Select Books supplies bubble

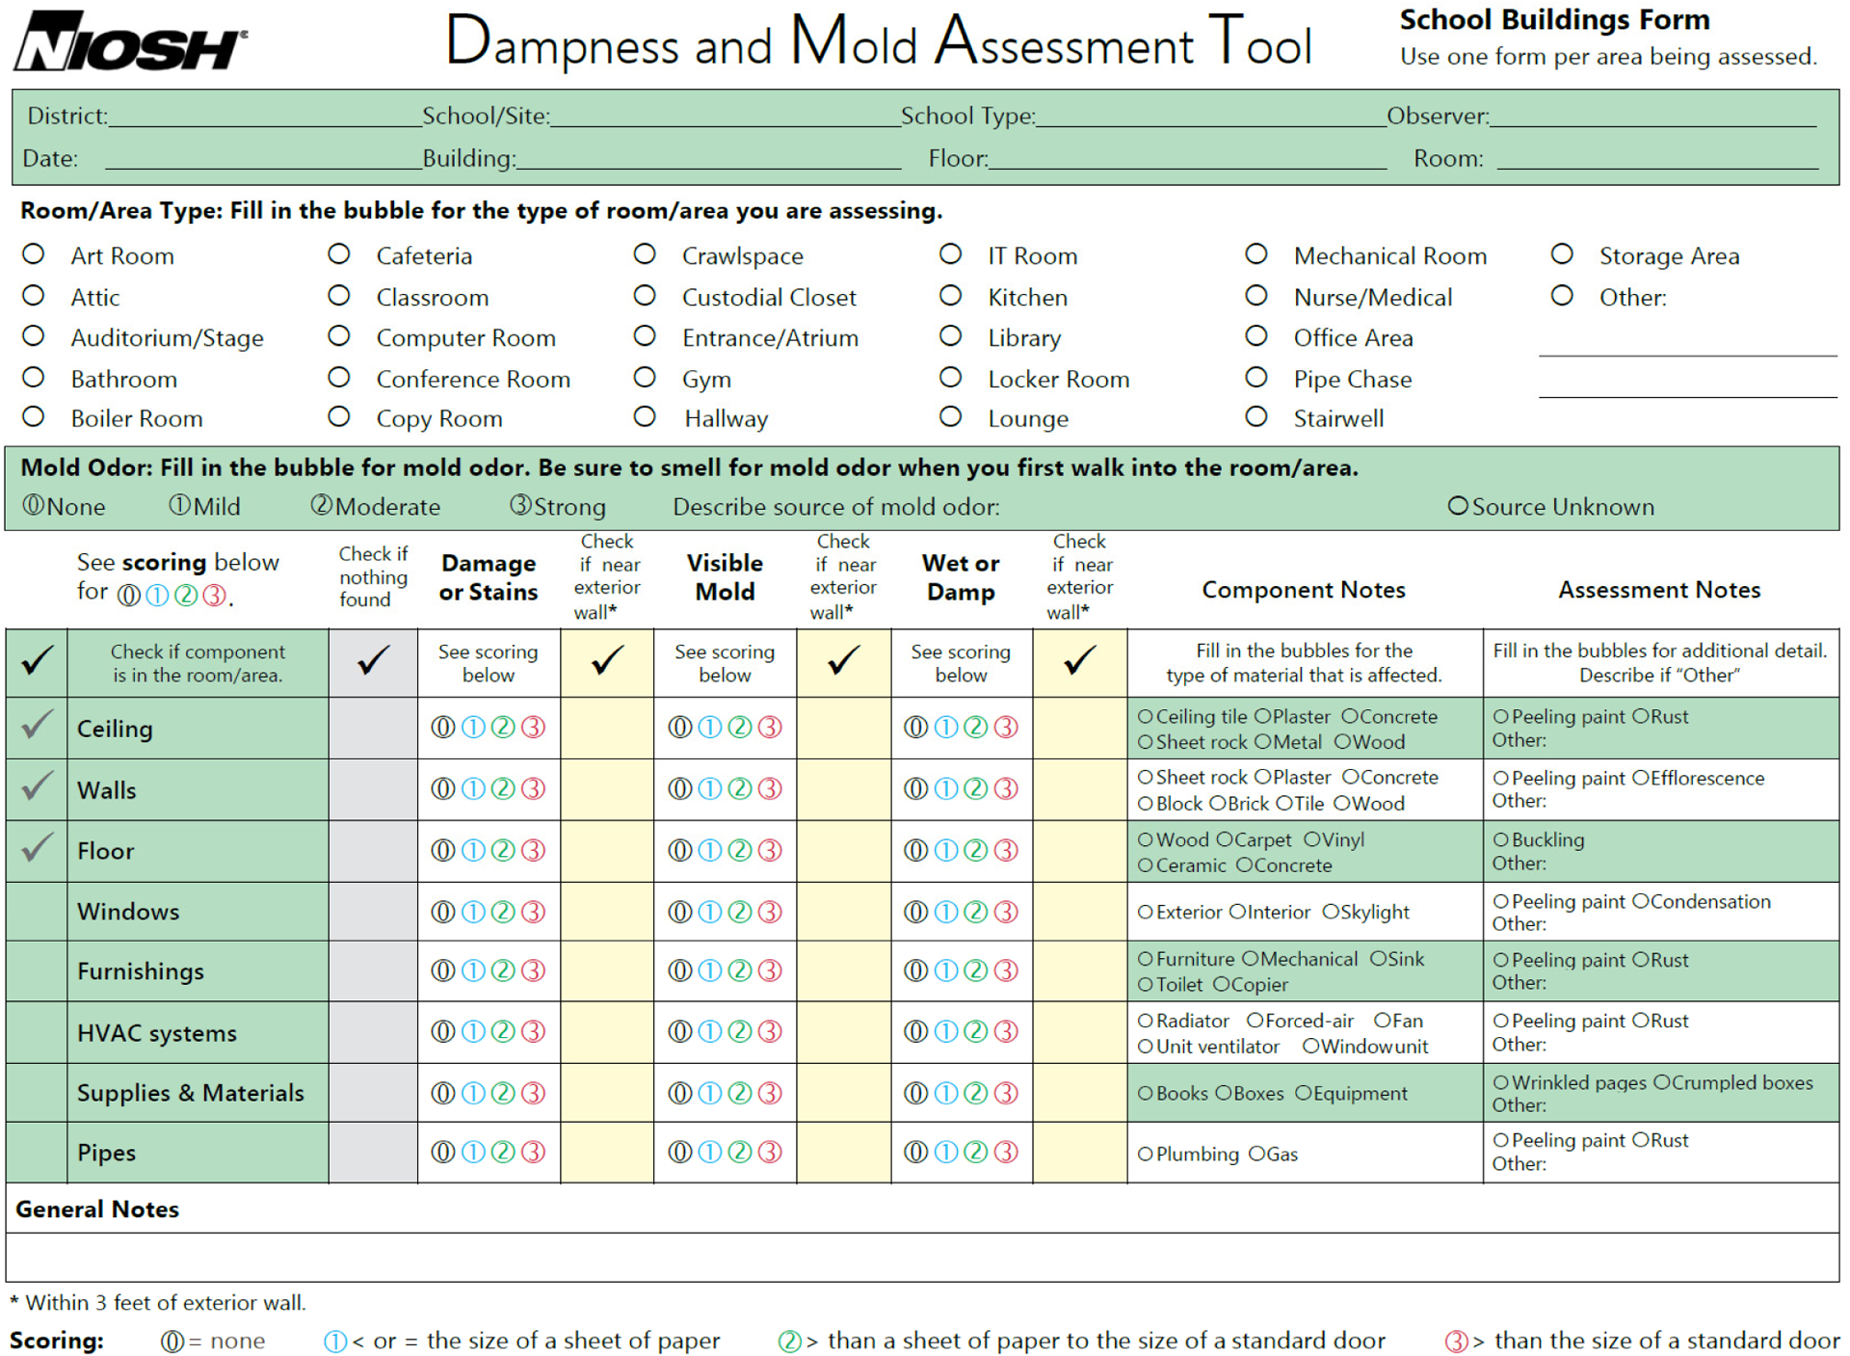(1146, 1093)
